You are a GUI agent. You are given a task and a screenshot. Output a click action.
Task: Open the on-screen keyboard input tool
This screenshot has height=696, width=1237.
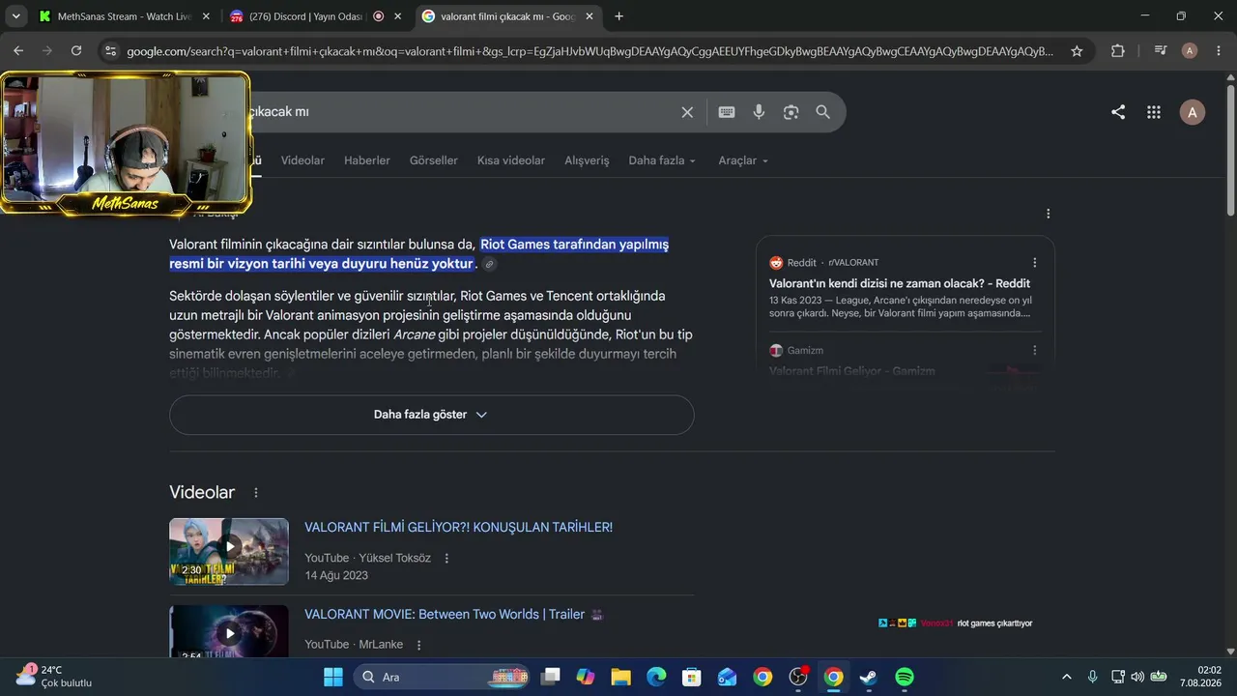[727, 112]
